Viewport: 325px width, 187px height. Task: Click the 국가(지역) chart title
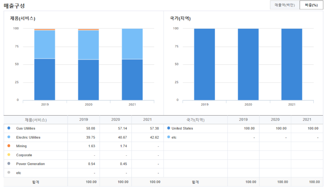[180, 18]
